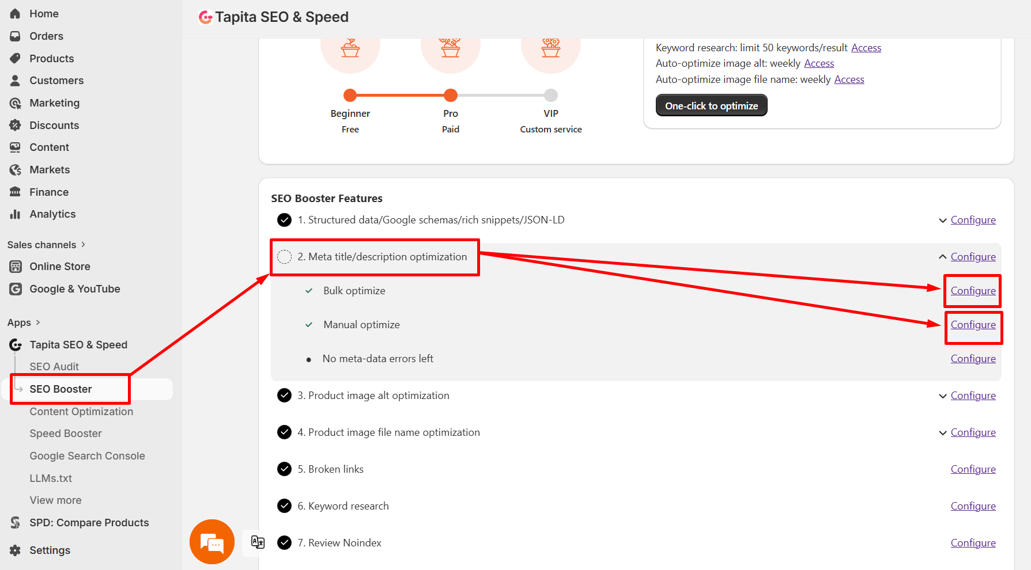Click the Beginner step on the plan progress
Image resolution: width=1031 pixels, height=570 pixels.
[350, 95]
